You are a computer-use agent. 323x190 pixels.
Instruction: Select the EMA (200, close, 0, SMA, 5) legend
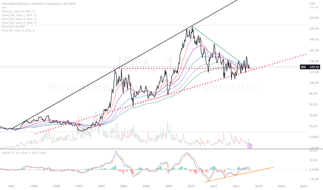pos(19,23)
